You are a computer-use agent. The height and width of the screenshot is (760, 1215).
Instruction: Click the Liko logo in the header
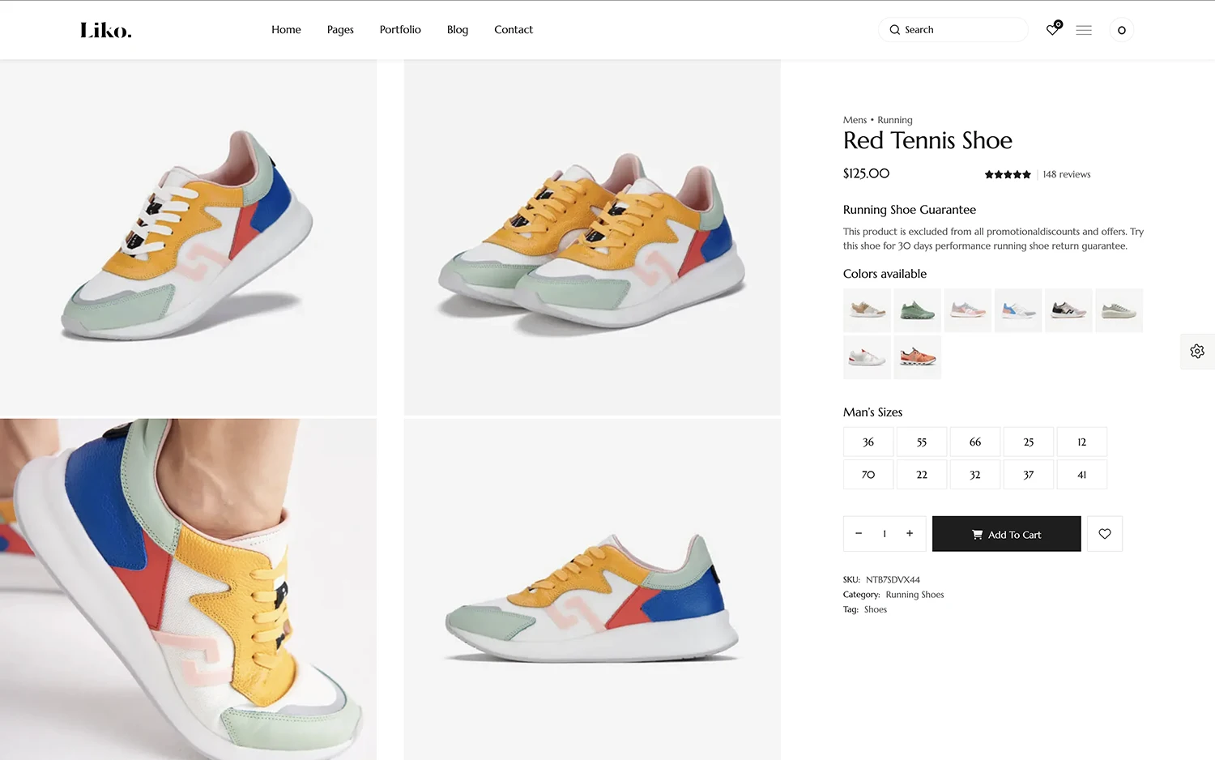click(x=105, y=31)
